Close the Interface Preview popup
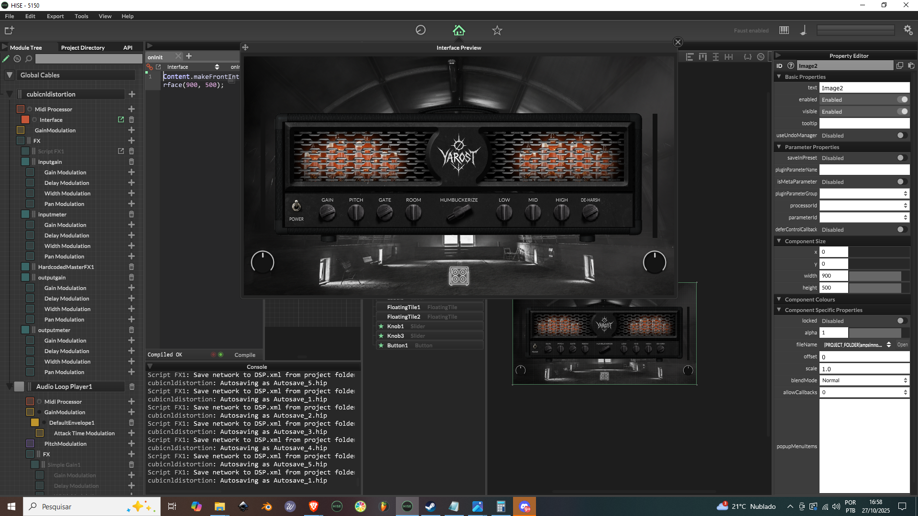Screen dimensions: 918x516 coord(678,42)
